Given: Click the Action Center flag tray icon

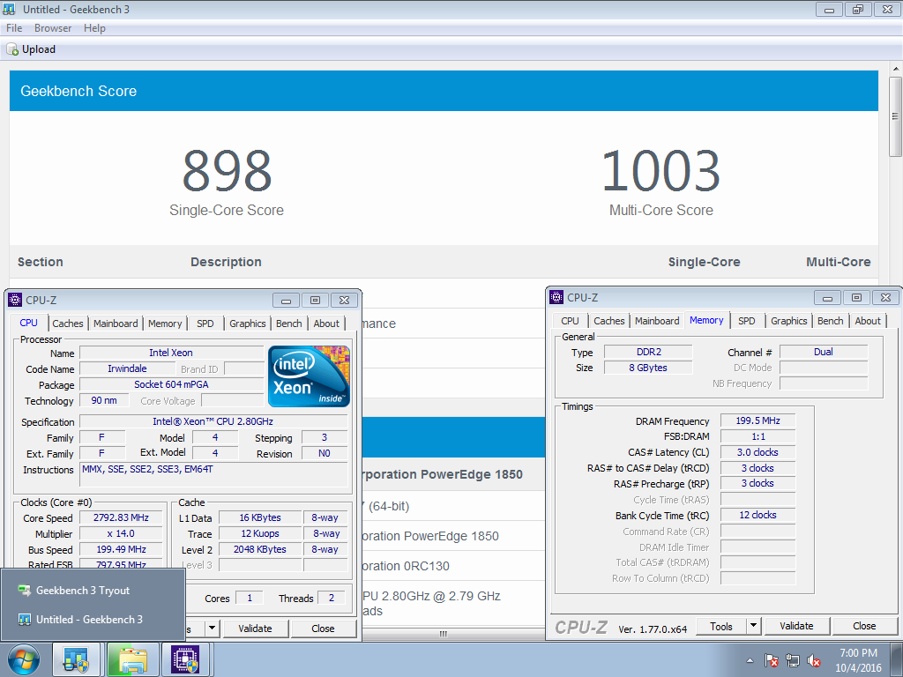Looking at the screenshot, I should (771, 660).
